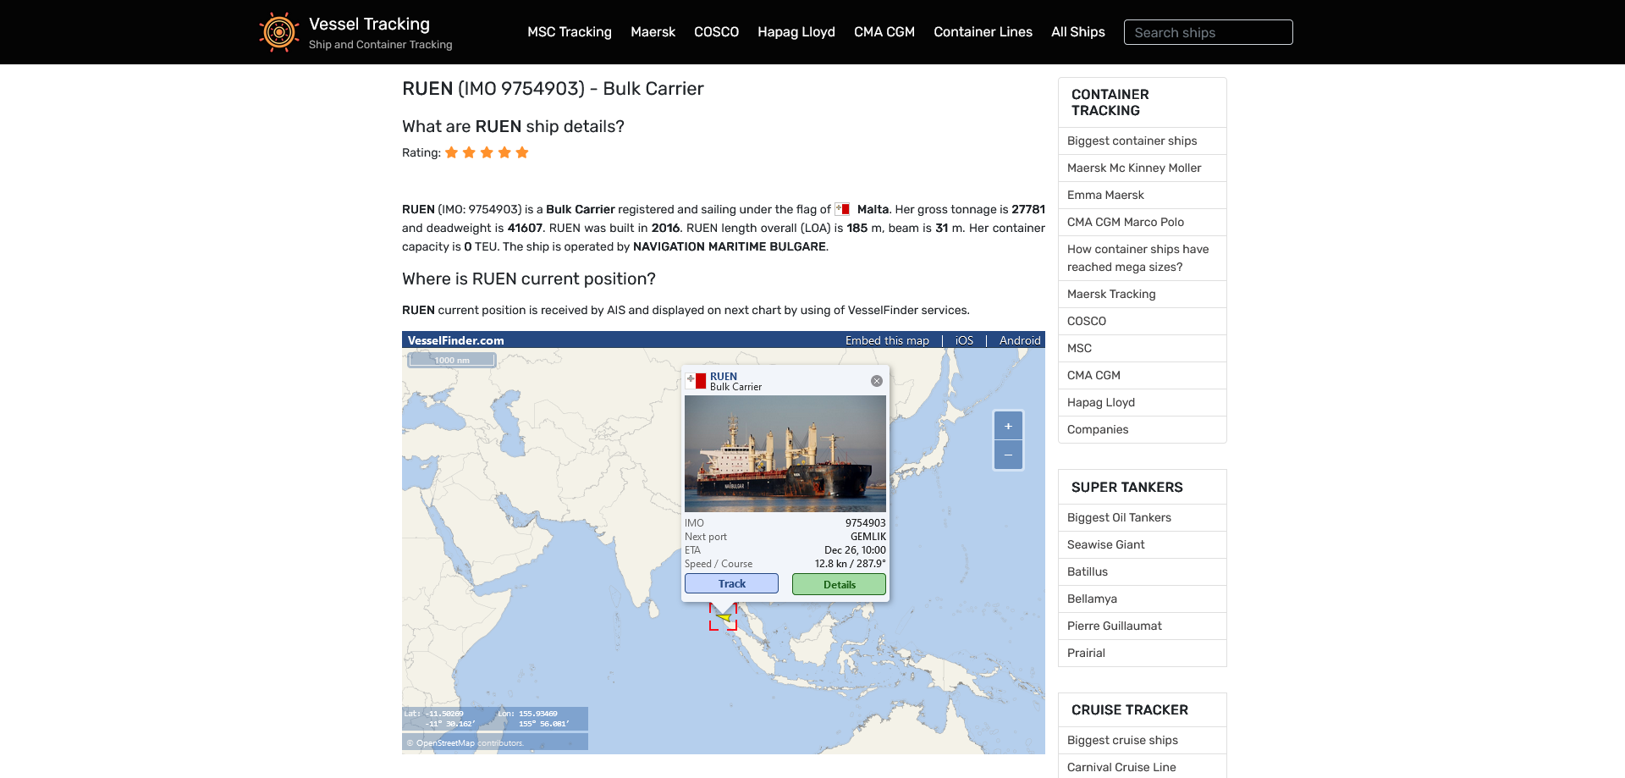Rate the ship with the first star

click(451, 152)
